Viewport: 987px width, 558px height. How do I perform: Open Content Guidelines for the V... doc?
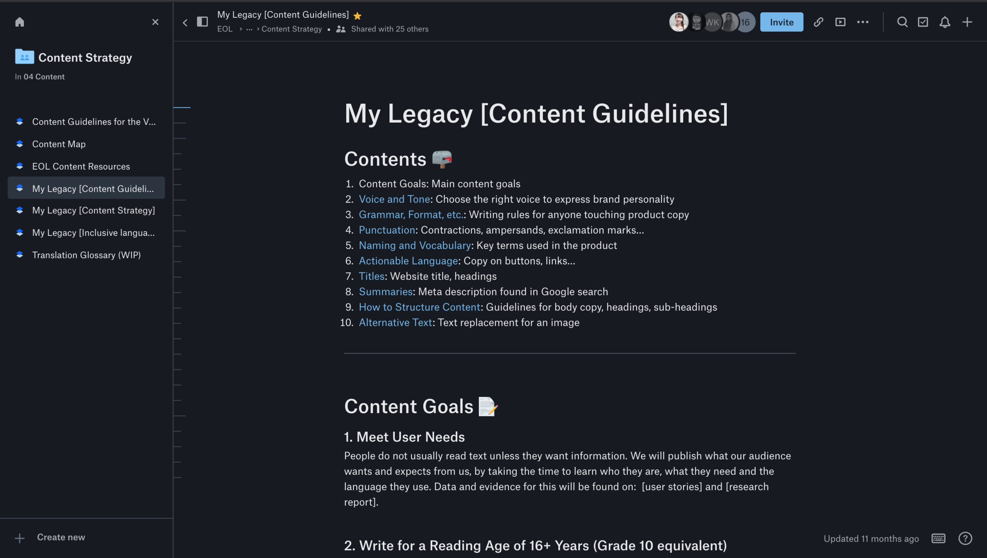pos(86,122)
